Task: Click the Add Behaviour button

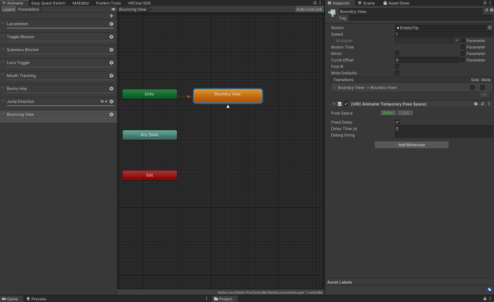Action: (x=412, y=145)
